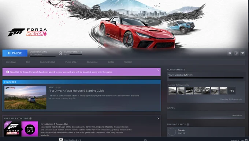Click the download progress bar under Downloading
This screenshot has height=141, width=249.
(x=42, y=56)
